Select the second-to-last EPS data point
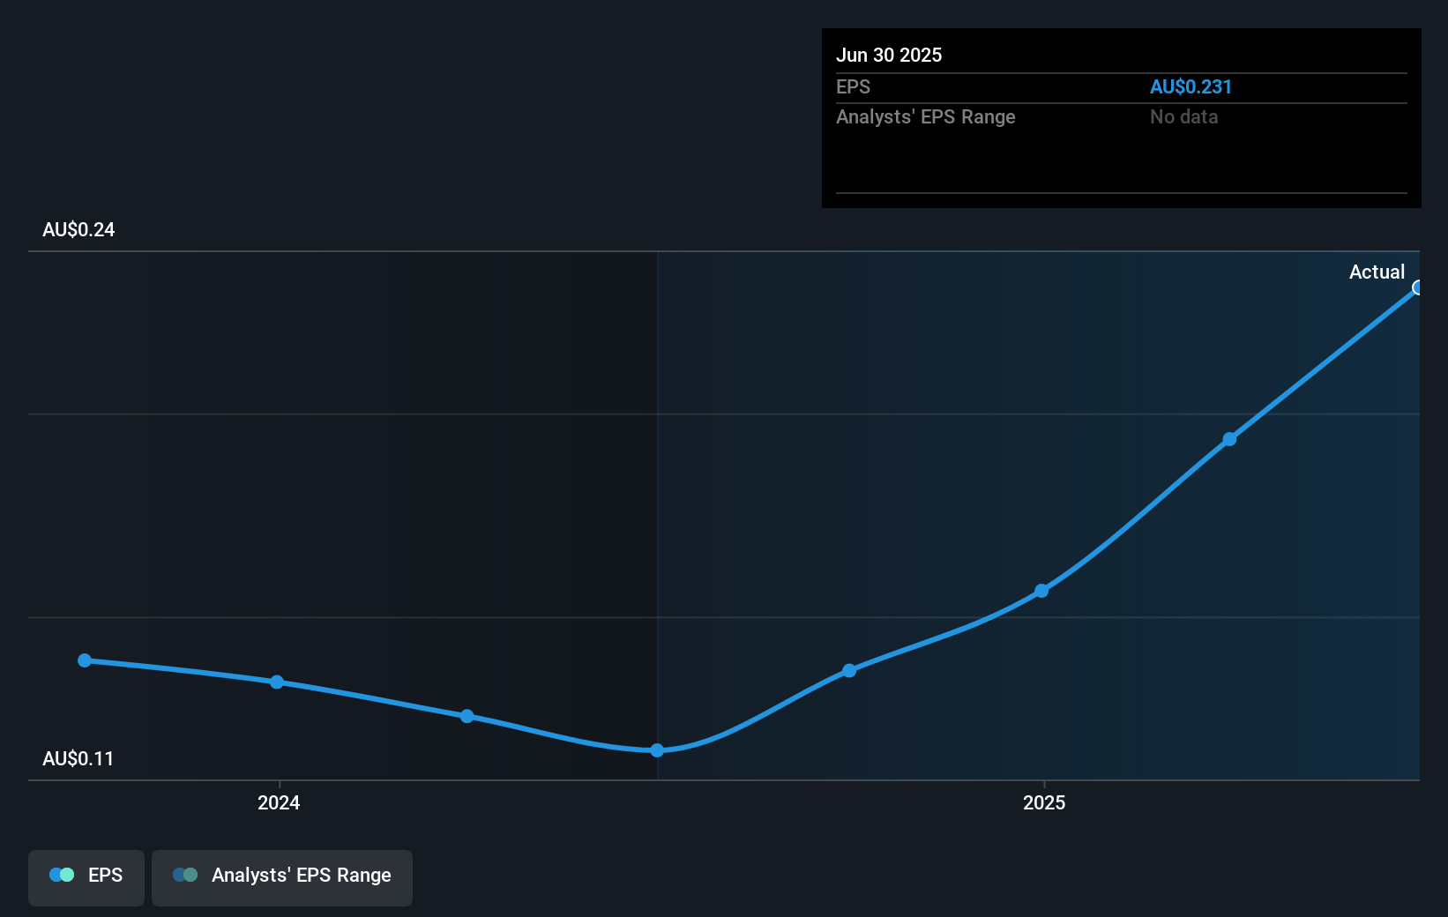 pyautogui.click(x=1229, y=439)
